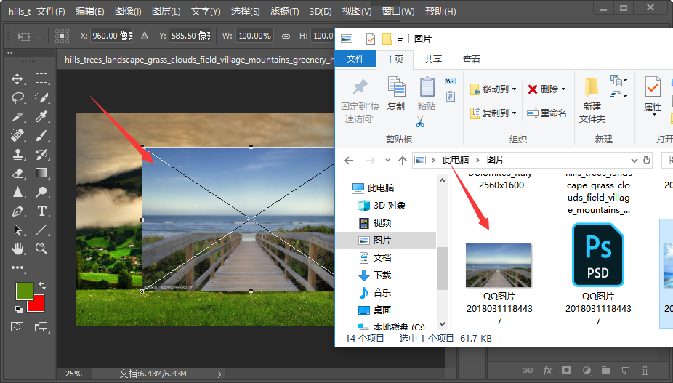Select the Zoom magnifier tool
This screenshot has width=673, height=383.
point(41,249)
